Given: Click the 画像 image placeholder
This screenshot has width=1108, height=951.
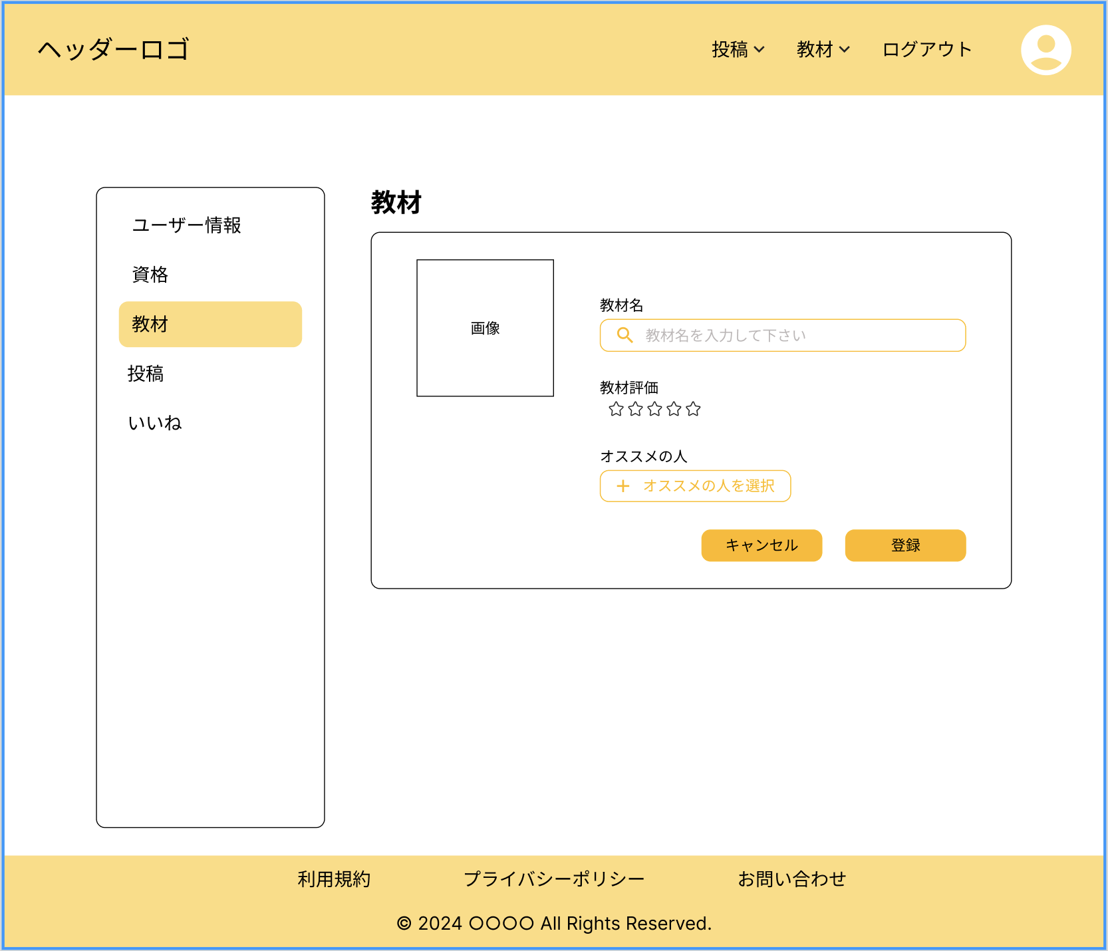Looking at the screenshot, I should tap(485, 328).
